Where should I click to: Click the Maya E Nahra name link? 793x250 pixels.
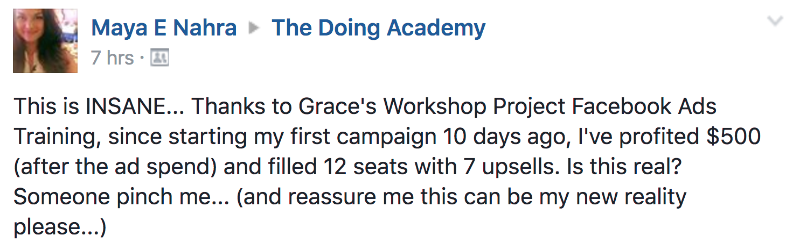pyautogui.click(x=164, y=28)
